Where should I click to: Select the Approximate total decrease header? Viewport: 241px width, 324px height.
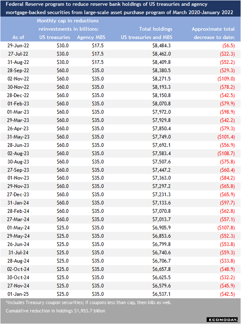(213, 33)
